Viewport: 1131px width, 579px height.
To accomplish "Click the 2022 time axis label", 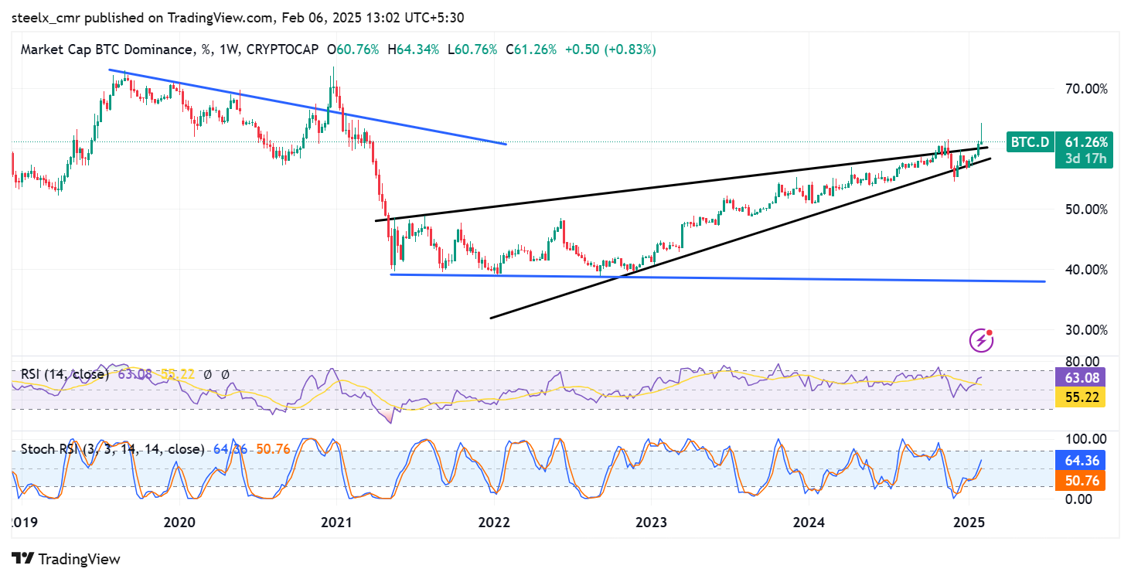I will [494, 522].
